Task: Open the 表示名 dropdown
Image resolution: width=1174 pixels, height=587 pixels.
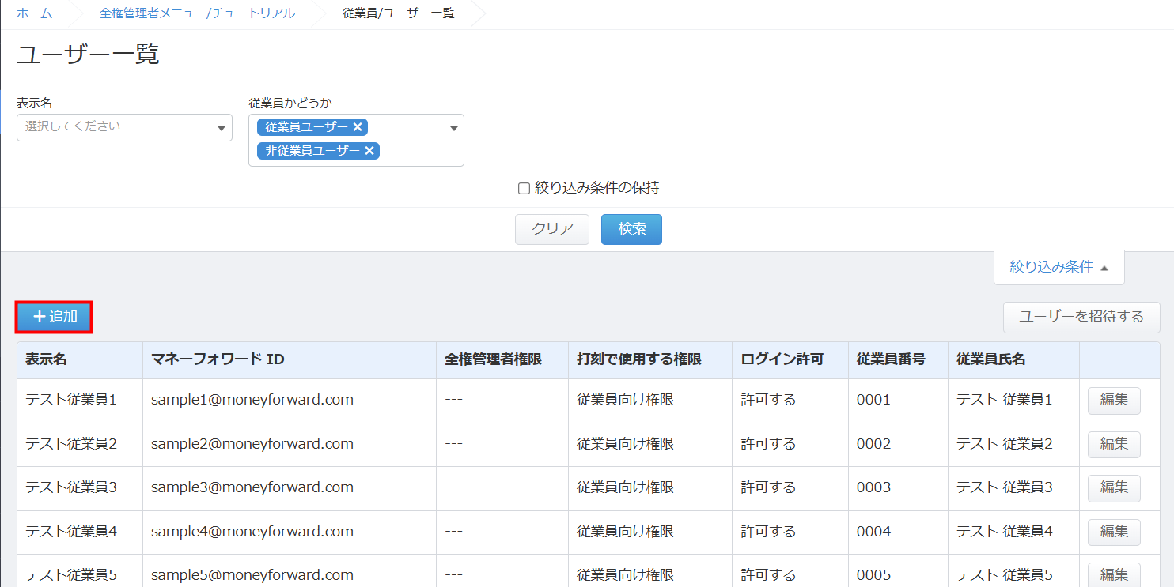Action: click(x=124, y=127)
